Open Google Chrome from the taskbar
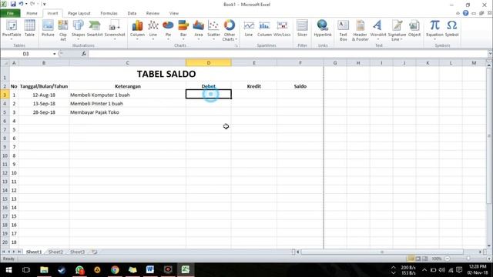 [x=115, y=270]
